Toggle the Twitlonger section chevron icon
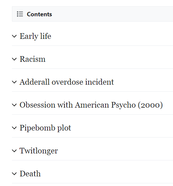Screen dimensions: 173x186 click(x=14, y=151)
